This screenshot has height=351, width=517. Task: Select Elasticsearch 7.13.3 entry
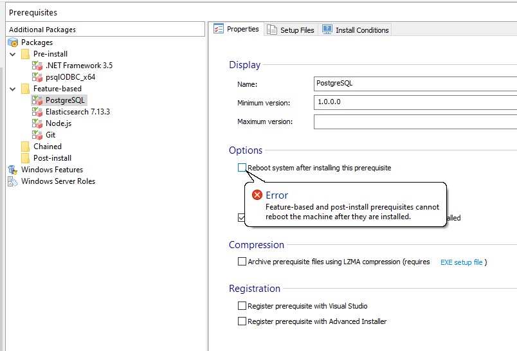(78, 112)
